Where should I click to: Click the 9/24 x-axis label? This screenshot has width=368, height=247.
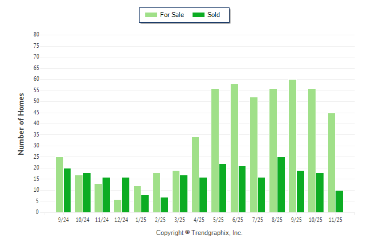pos(64,220)
